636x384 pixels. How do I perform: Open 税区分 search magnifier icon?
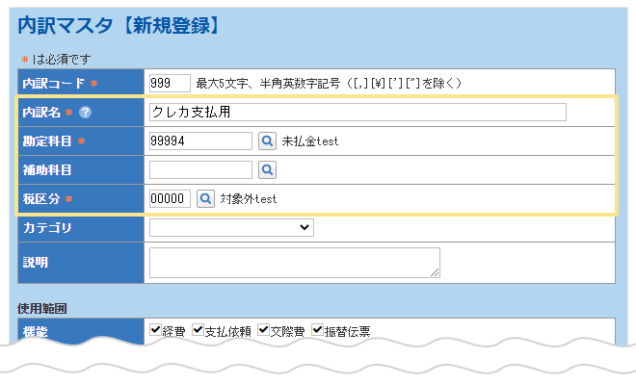205,198
